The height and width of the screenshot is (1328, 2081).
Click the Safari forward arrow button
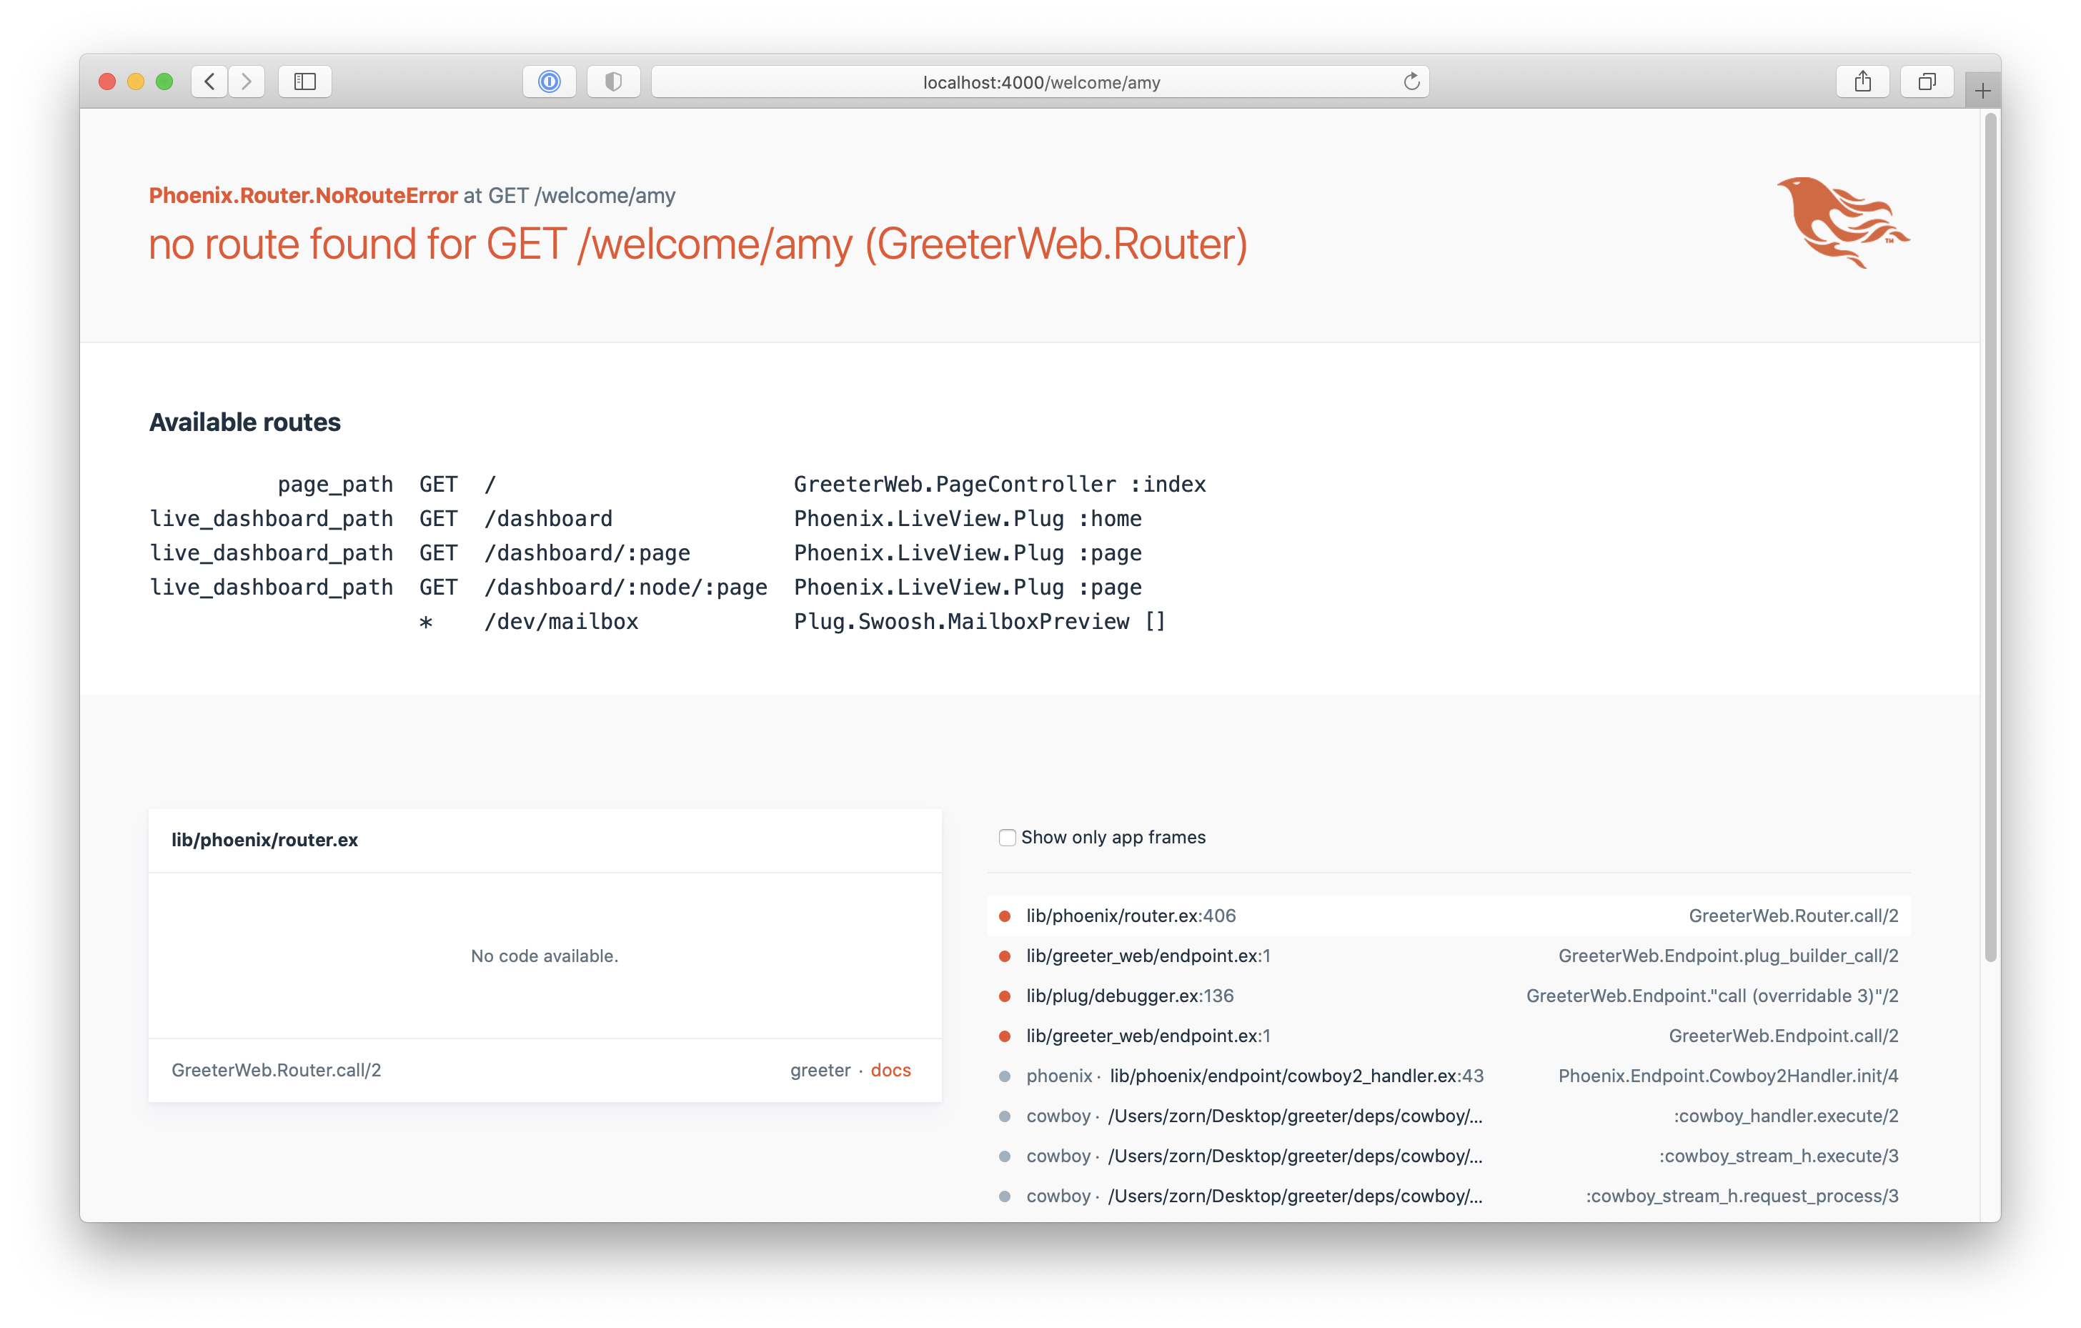pyautogui.click(x=247, y=82)
